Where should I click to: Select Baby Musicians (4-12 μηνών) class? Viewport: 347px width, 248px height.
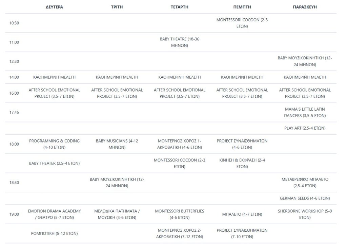117,144
